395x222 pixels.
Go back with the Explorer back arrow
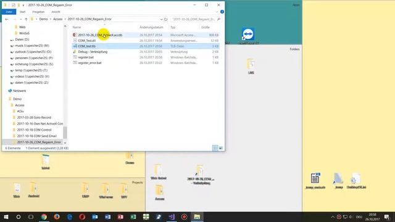7,19
